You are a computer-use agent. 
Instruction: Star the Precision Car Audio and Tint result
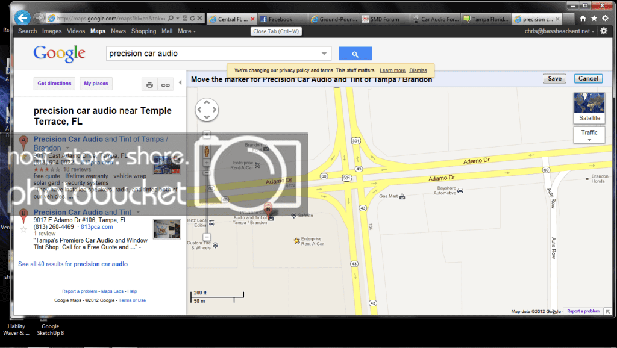[23, 229]
